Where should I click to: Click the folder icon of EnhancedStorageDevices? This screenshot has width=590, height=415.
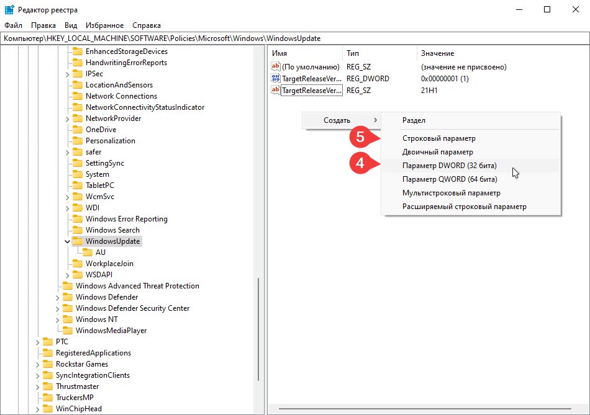point(78,51)
